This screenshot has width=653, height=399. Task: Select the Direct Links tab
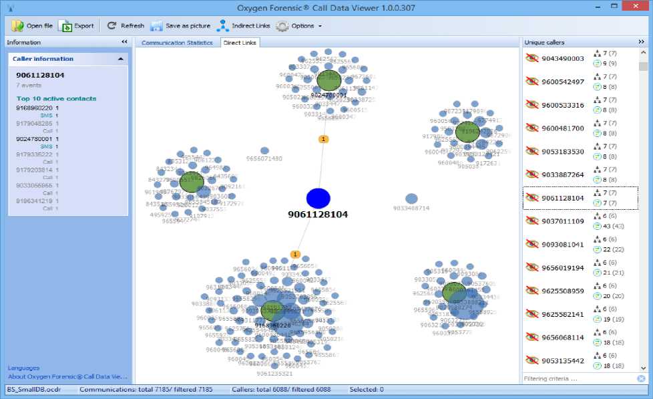(240, 43)
